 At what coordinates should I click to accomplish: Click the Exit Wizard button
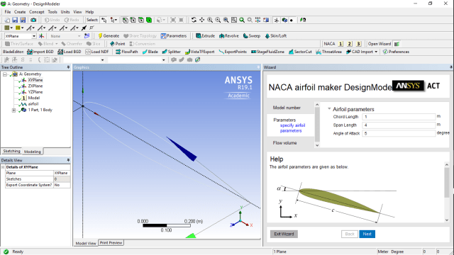pyautogui.click(x=284, y=234)
